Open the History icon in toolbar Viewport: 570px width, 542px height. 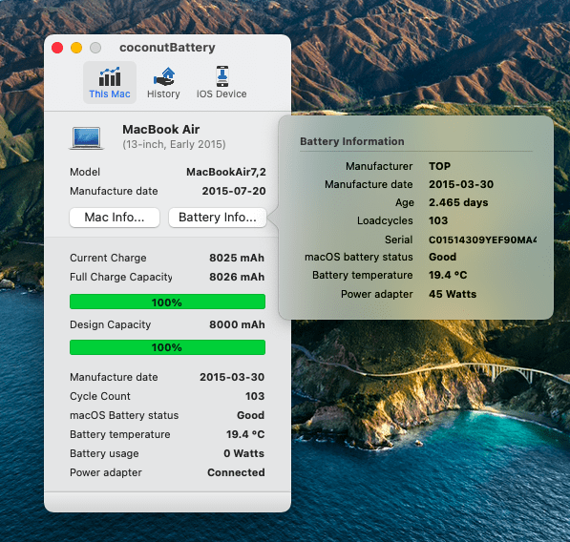(x=163, y=76)
